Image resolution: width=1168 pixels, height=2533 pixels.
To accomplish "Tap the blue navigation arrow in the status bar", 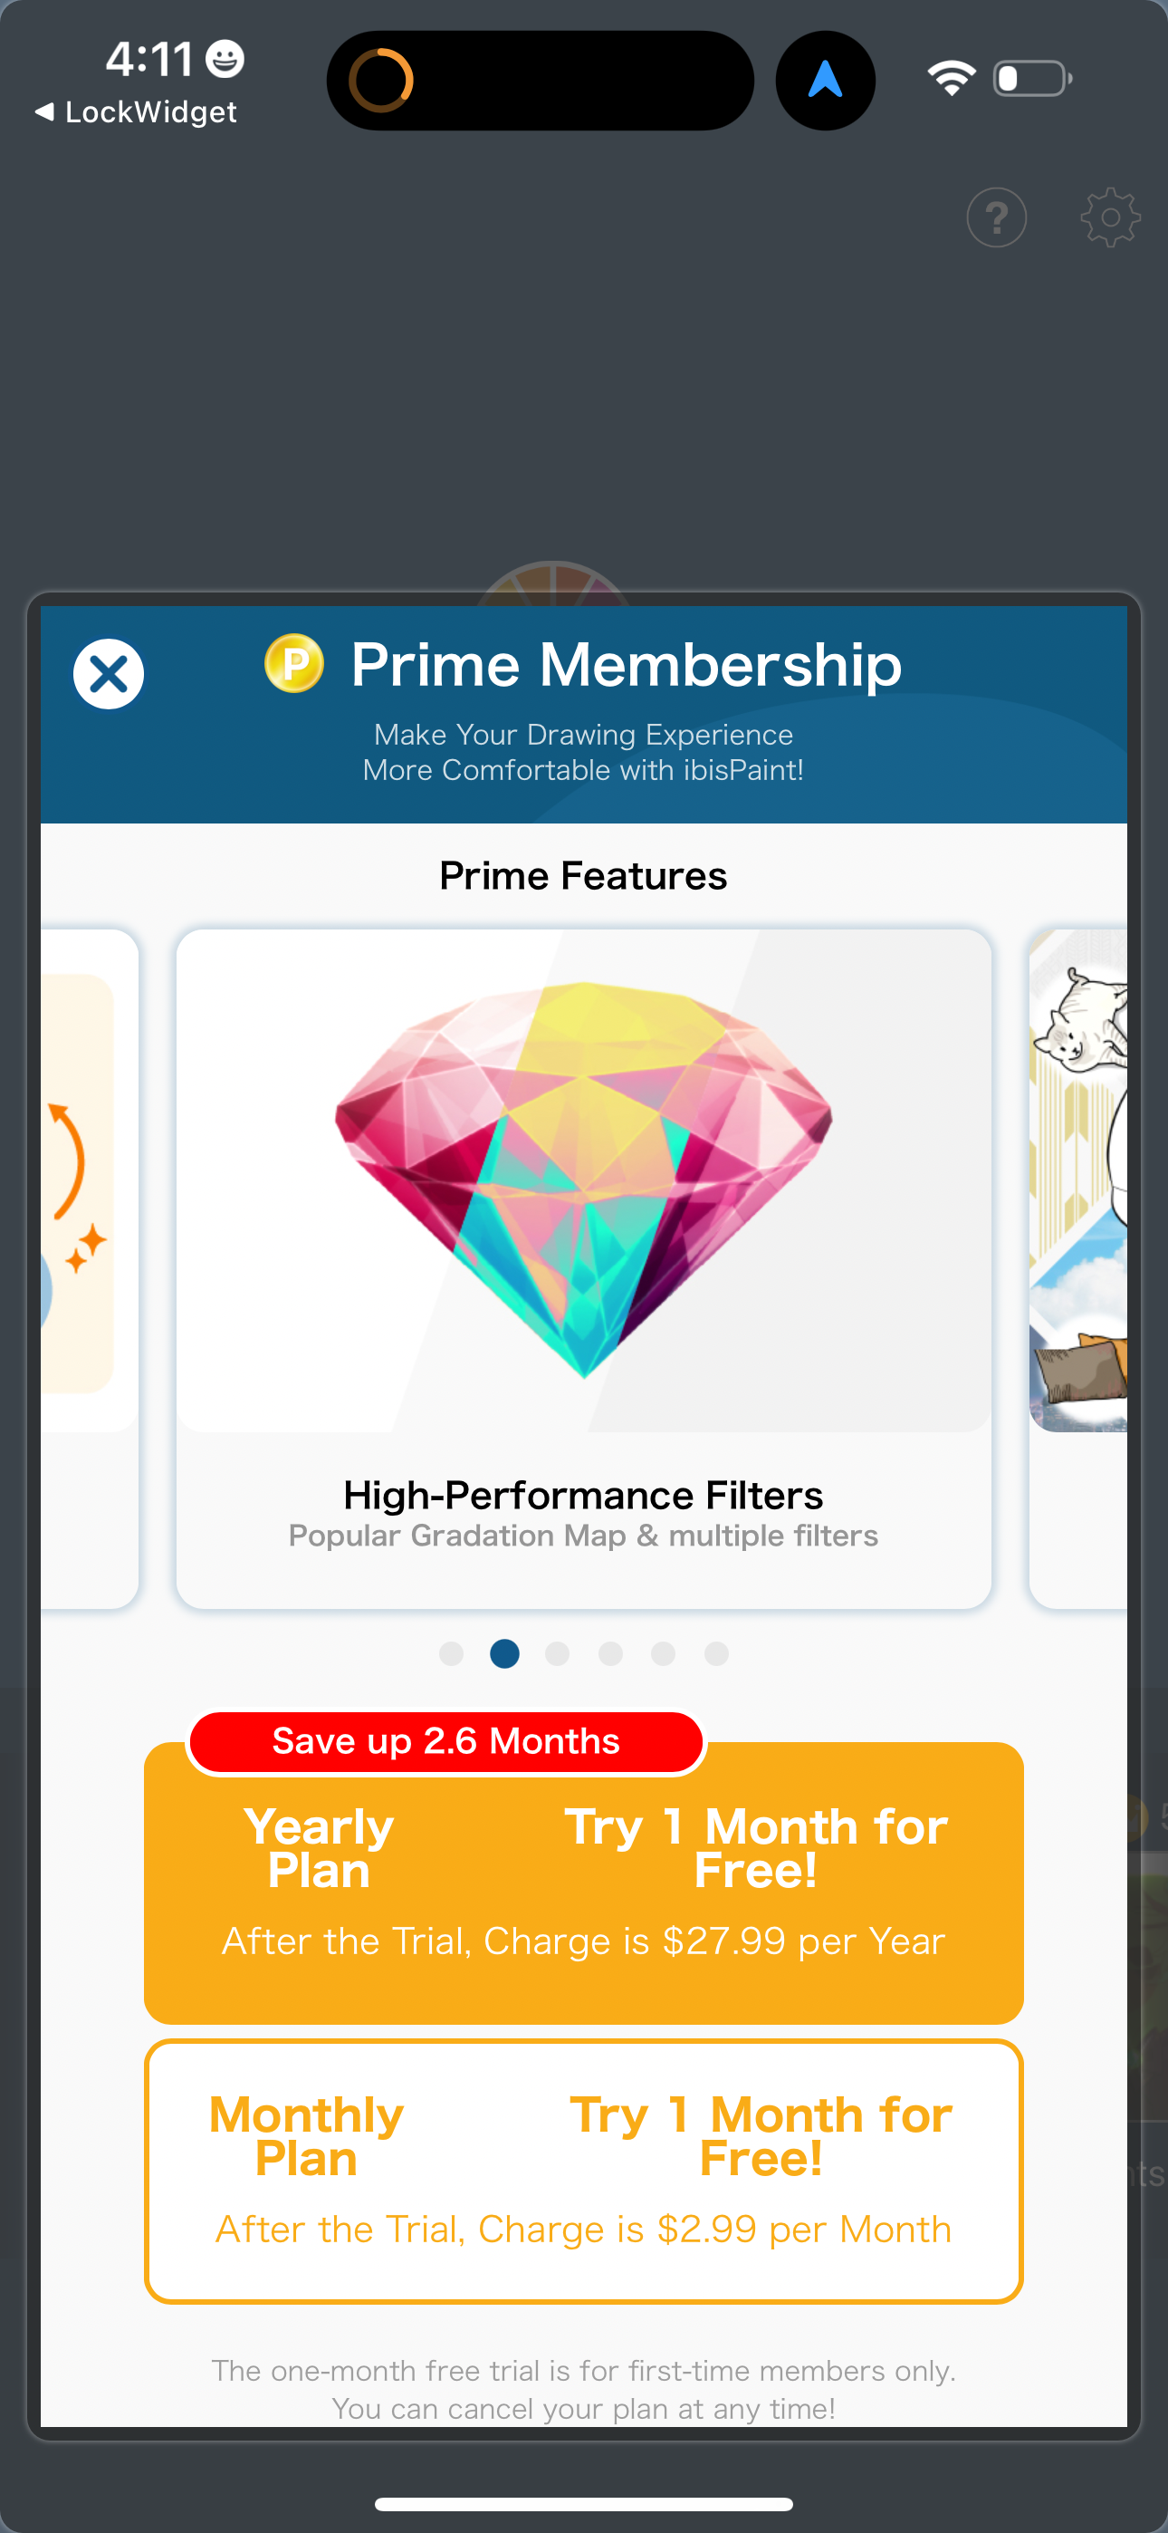I will click(825, 81).
